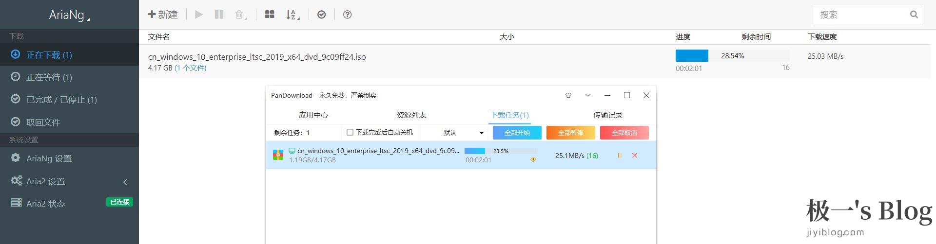Click 全部开始 button
The width and height of the screenshot is (936, 244).
tap(517, 133)
